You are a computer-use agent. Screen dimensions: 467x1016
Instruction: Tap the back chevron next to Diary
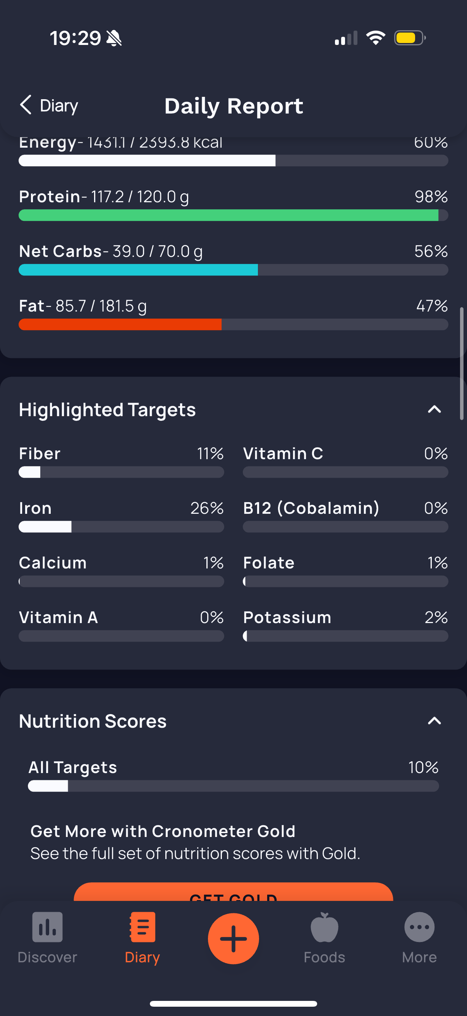[x=26, y=105]
